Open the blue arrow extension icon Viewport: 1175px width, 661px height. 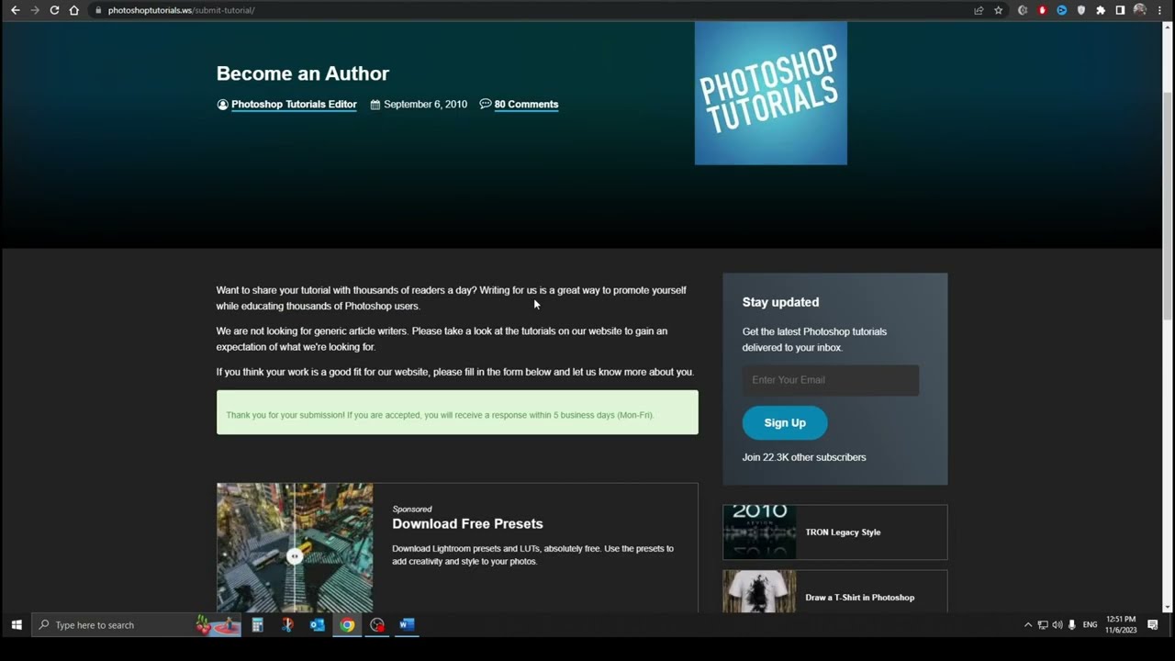[1061, 10]
